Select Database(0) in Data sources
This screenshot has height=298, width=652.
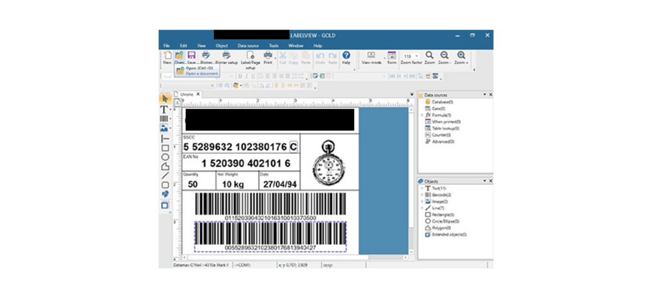click(x=439, y=102)
